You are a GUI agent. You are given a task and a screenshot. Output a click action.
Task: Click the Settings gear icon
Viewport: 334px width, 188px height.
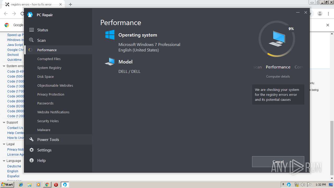pyautogui.click(x=32, y=150)
